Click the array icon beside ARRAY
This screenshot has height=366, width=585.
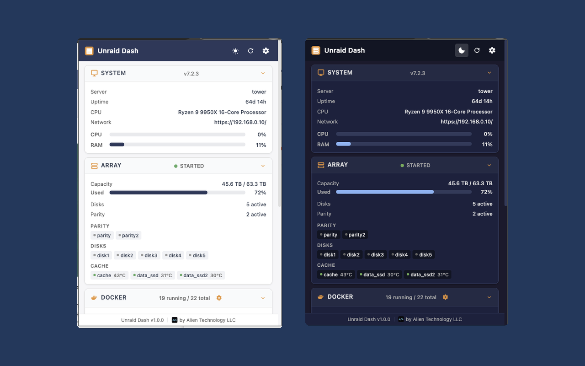(x=94, y=165)
